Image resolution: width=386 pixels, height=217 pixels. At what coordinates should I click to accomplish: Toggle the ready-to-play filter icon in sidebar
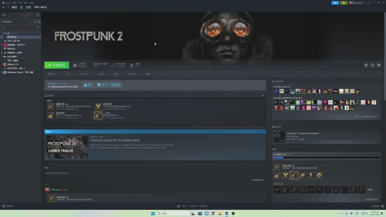tap(39, 22)
